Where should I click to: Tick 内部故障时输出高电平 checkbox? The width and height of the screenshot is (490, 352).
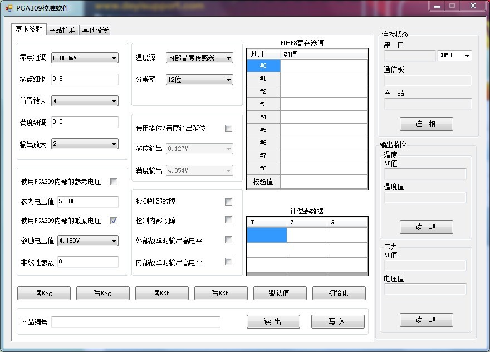(x=228, y=261)
